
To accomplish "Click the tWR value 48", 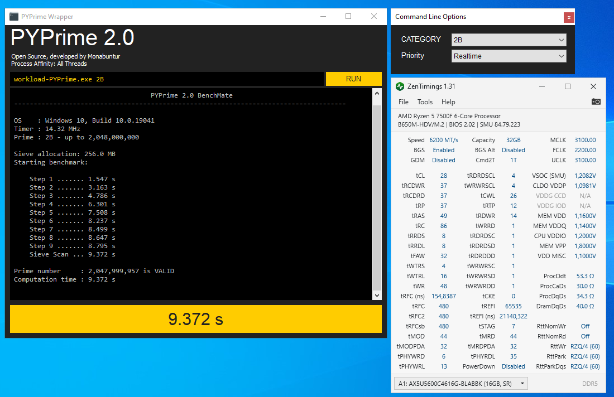I will (x=444, y=286).
